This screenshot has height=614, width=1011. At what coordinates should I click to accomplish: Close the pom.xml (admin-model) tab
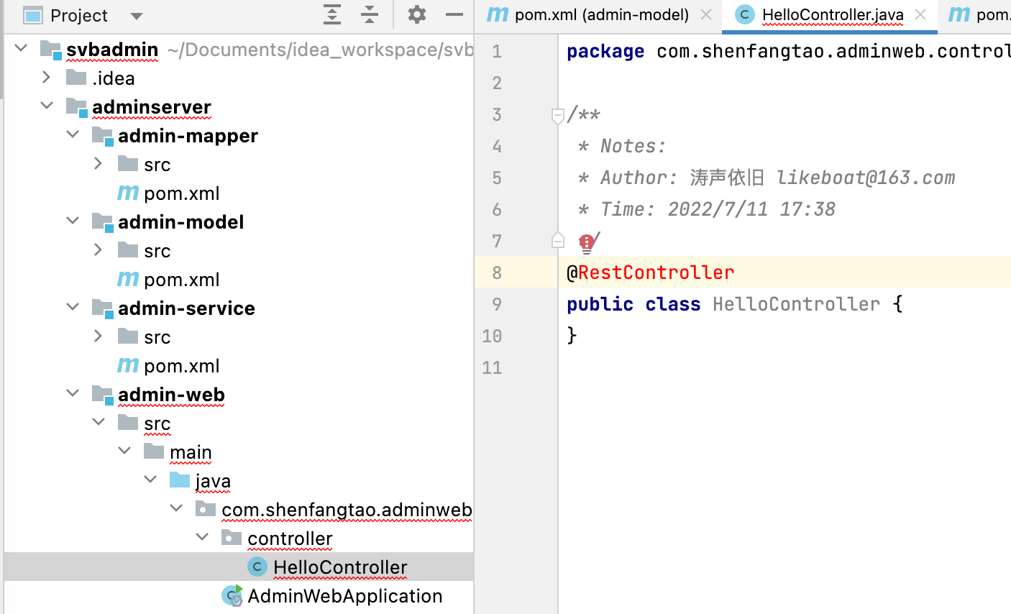click(706, 15)
